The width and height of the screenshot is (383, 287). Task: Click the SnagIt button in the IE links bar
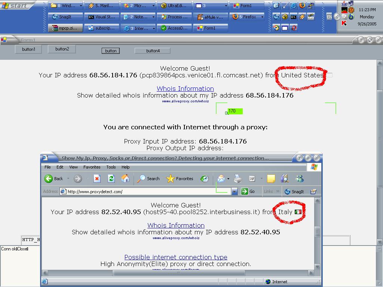(x=294, y=192)
